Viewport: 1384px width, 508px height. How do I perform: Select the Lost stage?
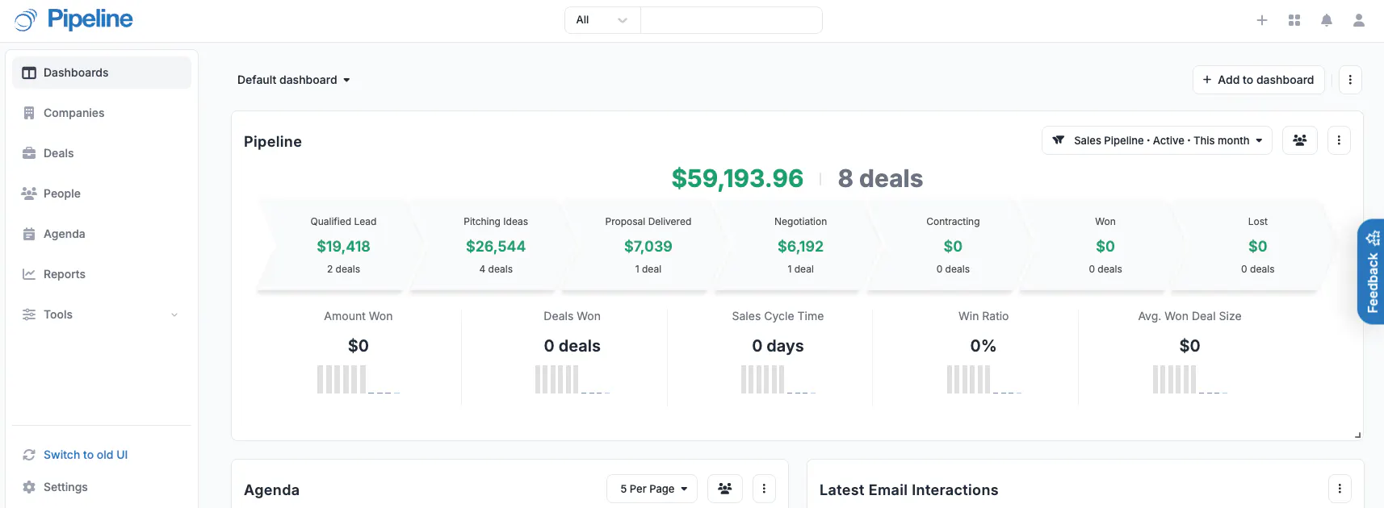pos(1257,245)
